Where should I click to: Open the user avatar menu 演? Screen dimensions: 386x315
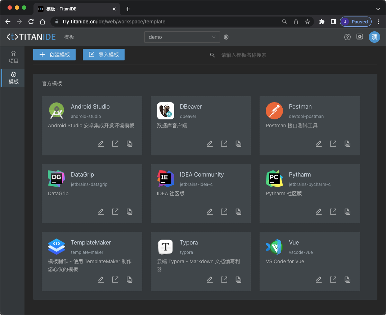[x=374, y=37]
